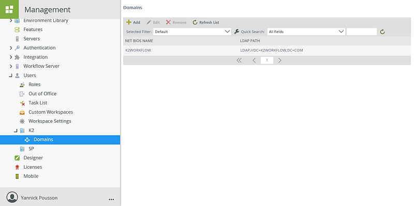This screenshot has width=414, height=206.
Task: Click the Designer green icon
Action: point(17,158)
